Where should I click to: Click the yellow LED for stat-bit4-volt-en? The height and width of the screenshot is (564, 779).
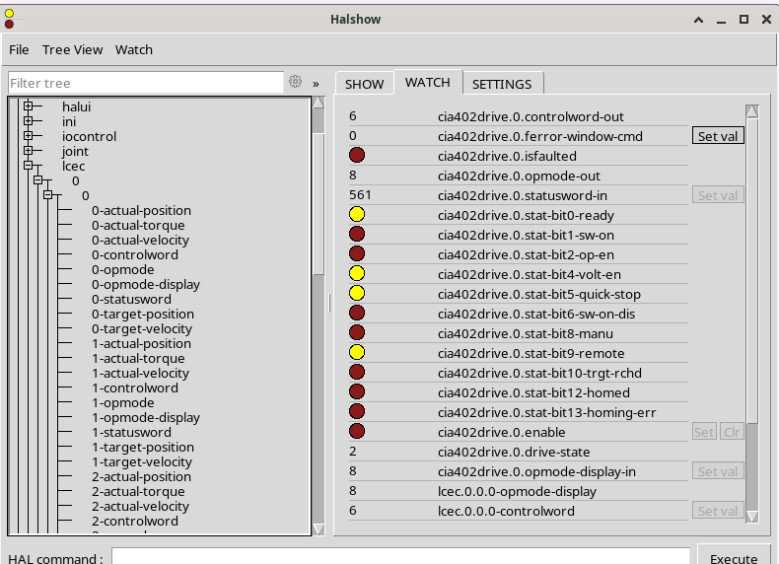tap(357, 274)
